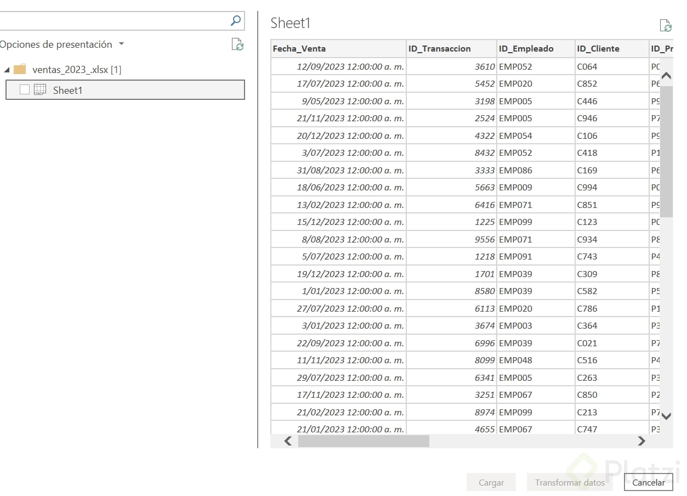687x496 pixels.
Task: Click the refresh icon beside Opciones de presentación
Action: (237, 44)
